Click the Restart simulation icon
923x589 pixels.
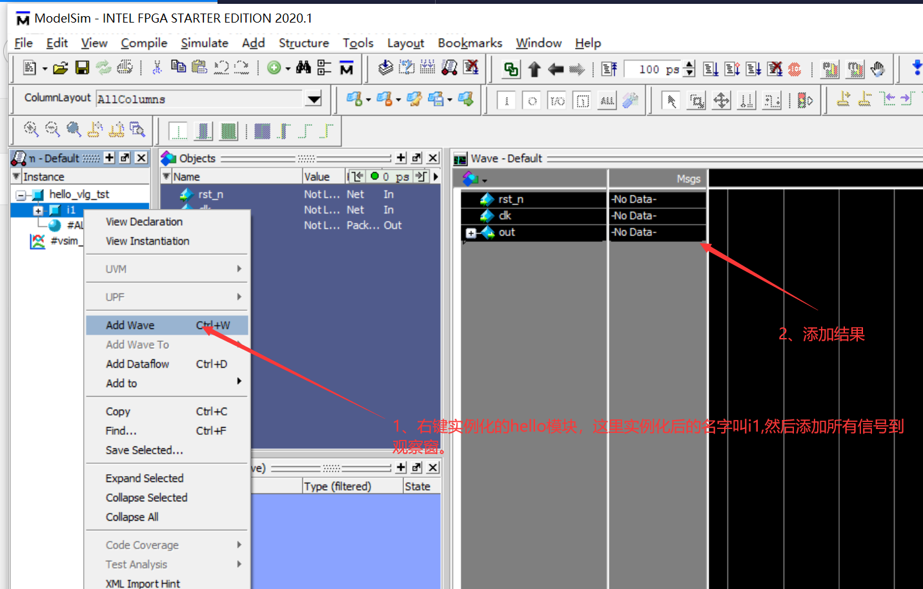[609, 69]
